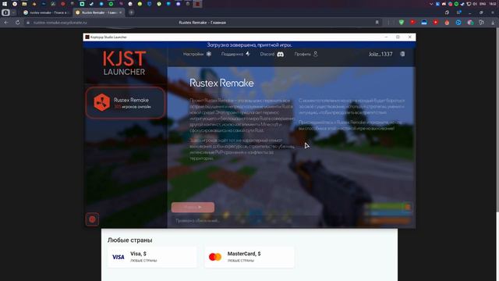Open the Windows Start menu
The height and width of the screenshot is (281, 499).
(5, 4)
